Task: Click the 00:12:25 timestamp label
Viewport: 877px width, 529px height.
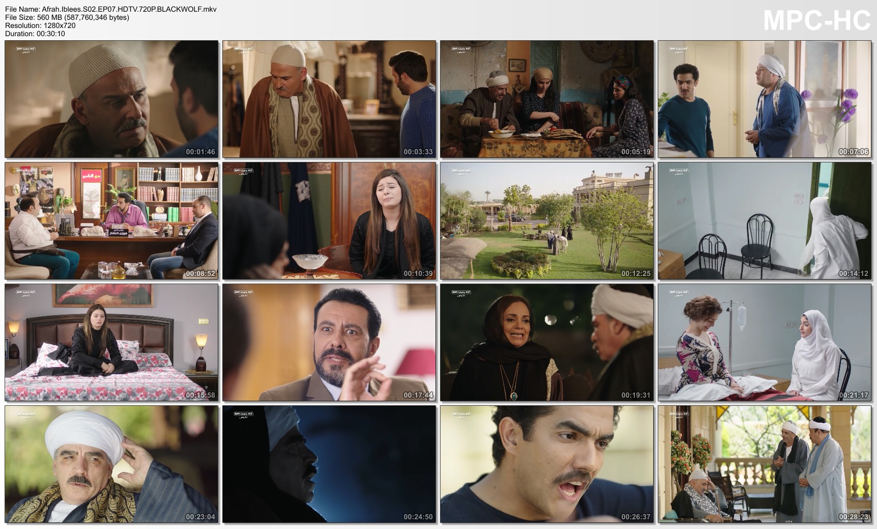Action: [x=636, y=273]
